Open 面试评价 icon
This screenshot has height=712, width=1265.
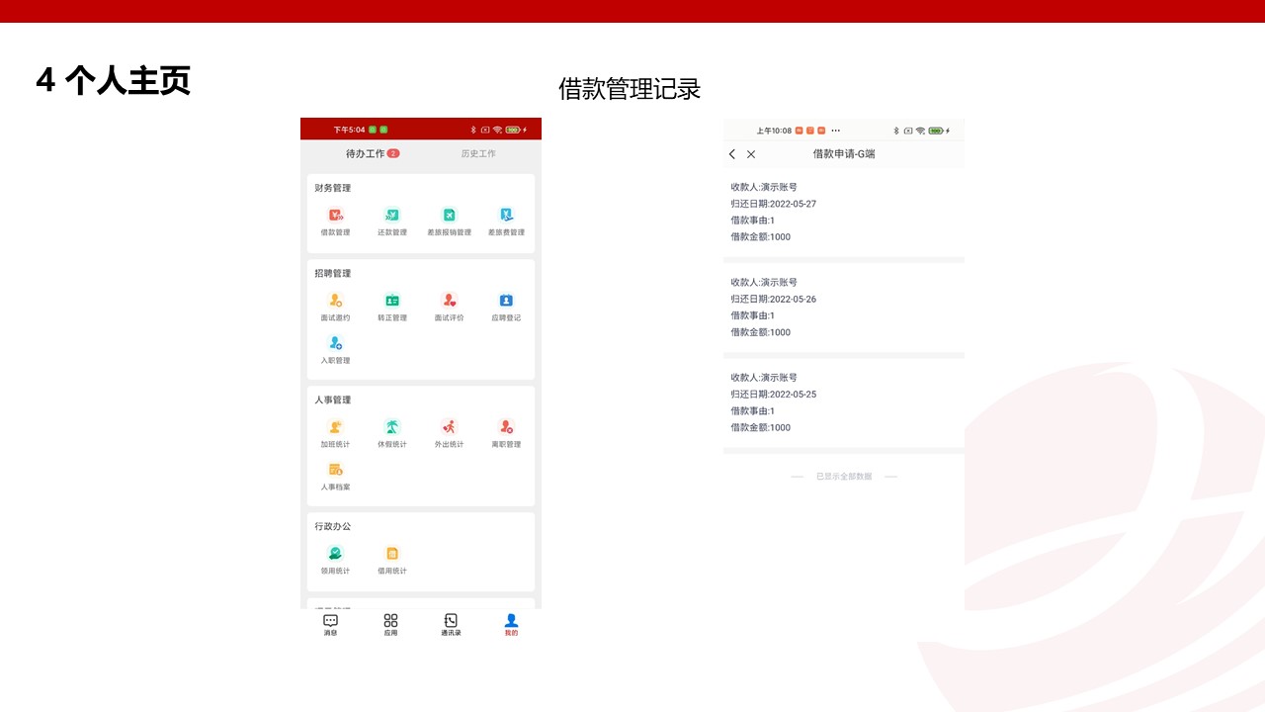pos(449,301)
